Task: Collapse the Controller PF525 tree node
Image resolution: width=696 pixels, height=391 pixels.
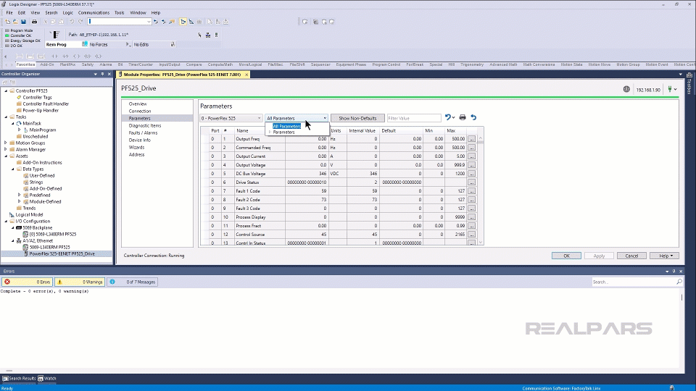Action: 7,91
